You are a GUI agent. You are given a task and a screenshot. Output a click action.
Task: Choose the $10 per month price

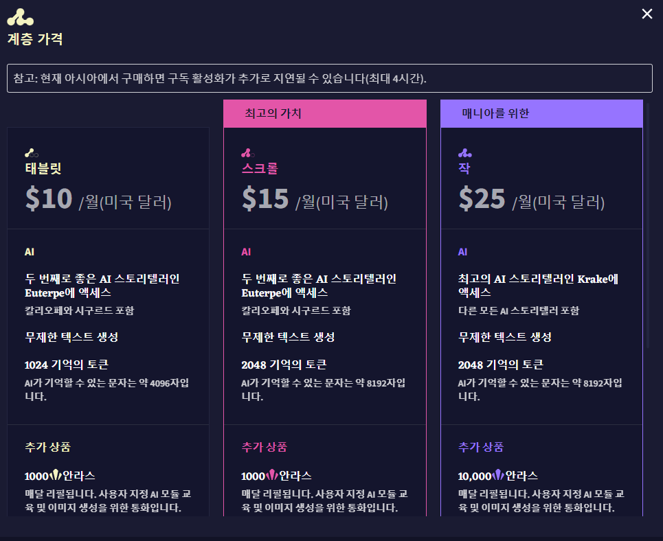click(x=49, y=199)
